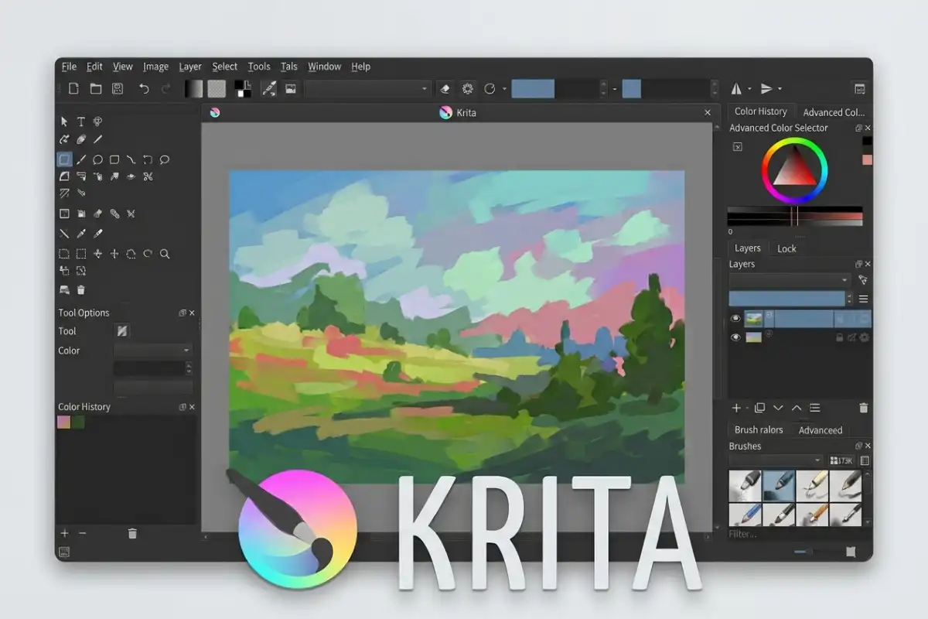
Task: Toggle the vertical mirror tool
Action: tap(766, 89)
